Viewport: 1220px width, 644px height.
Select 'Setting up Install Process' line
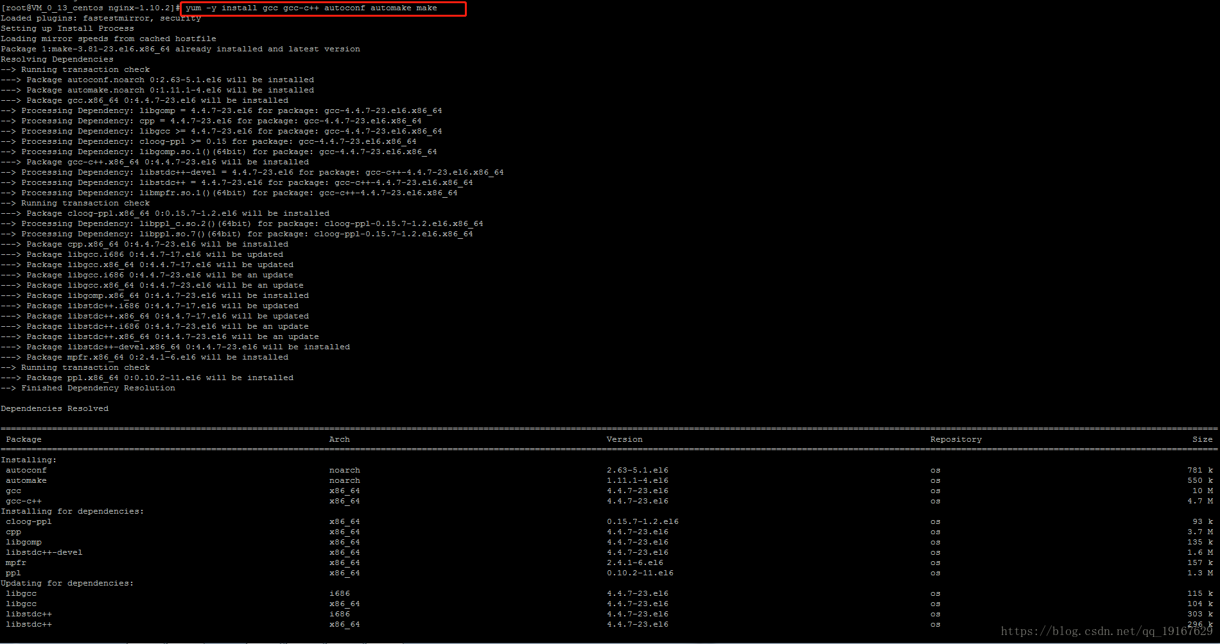67,29
